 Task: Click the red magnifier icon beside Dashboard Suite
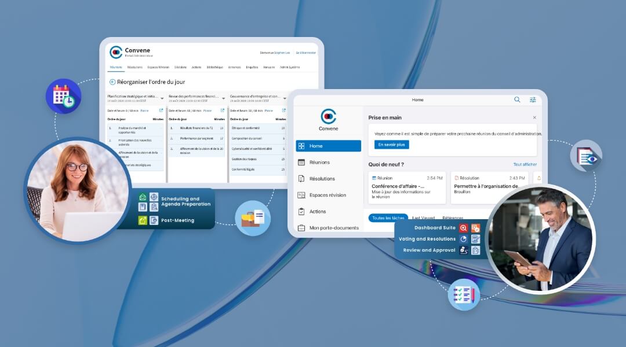[463, 228]
